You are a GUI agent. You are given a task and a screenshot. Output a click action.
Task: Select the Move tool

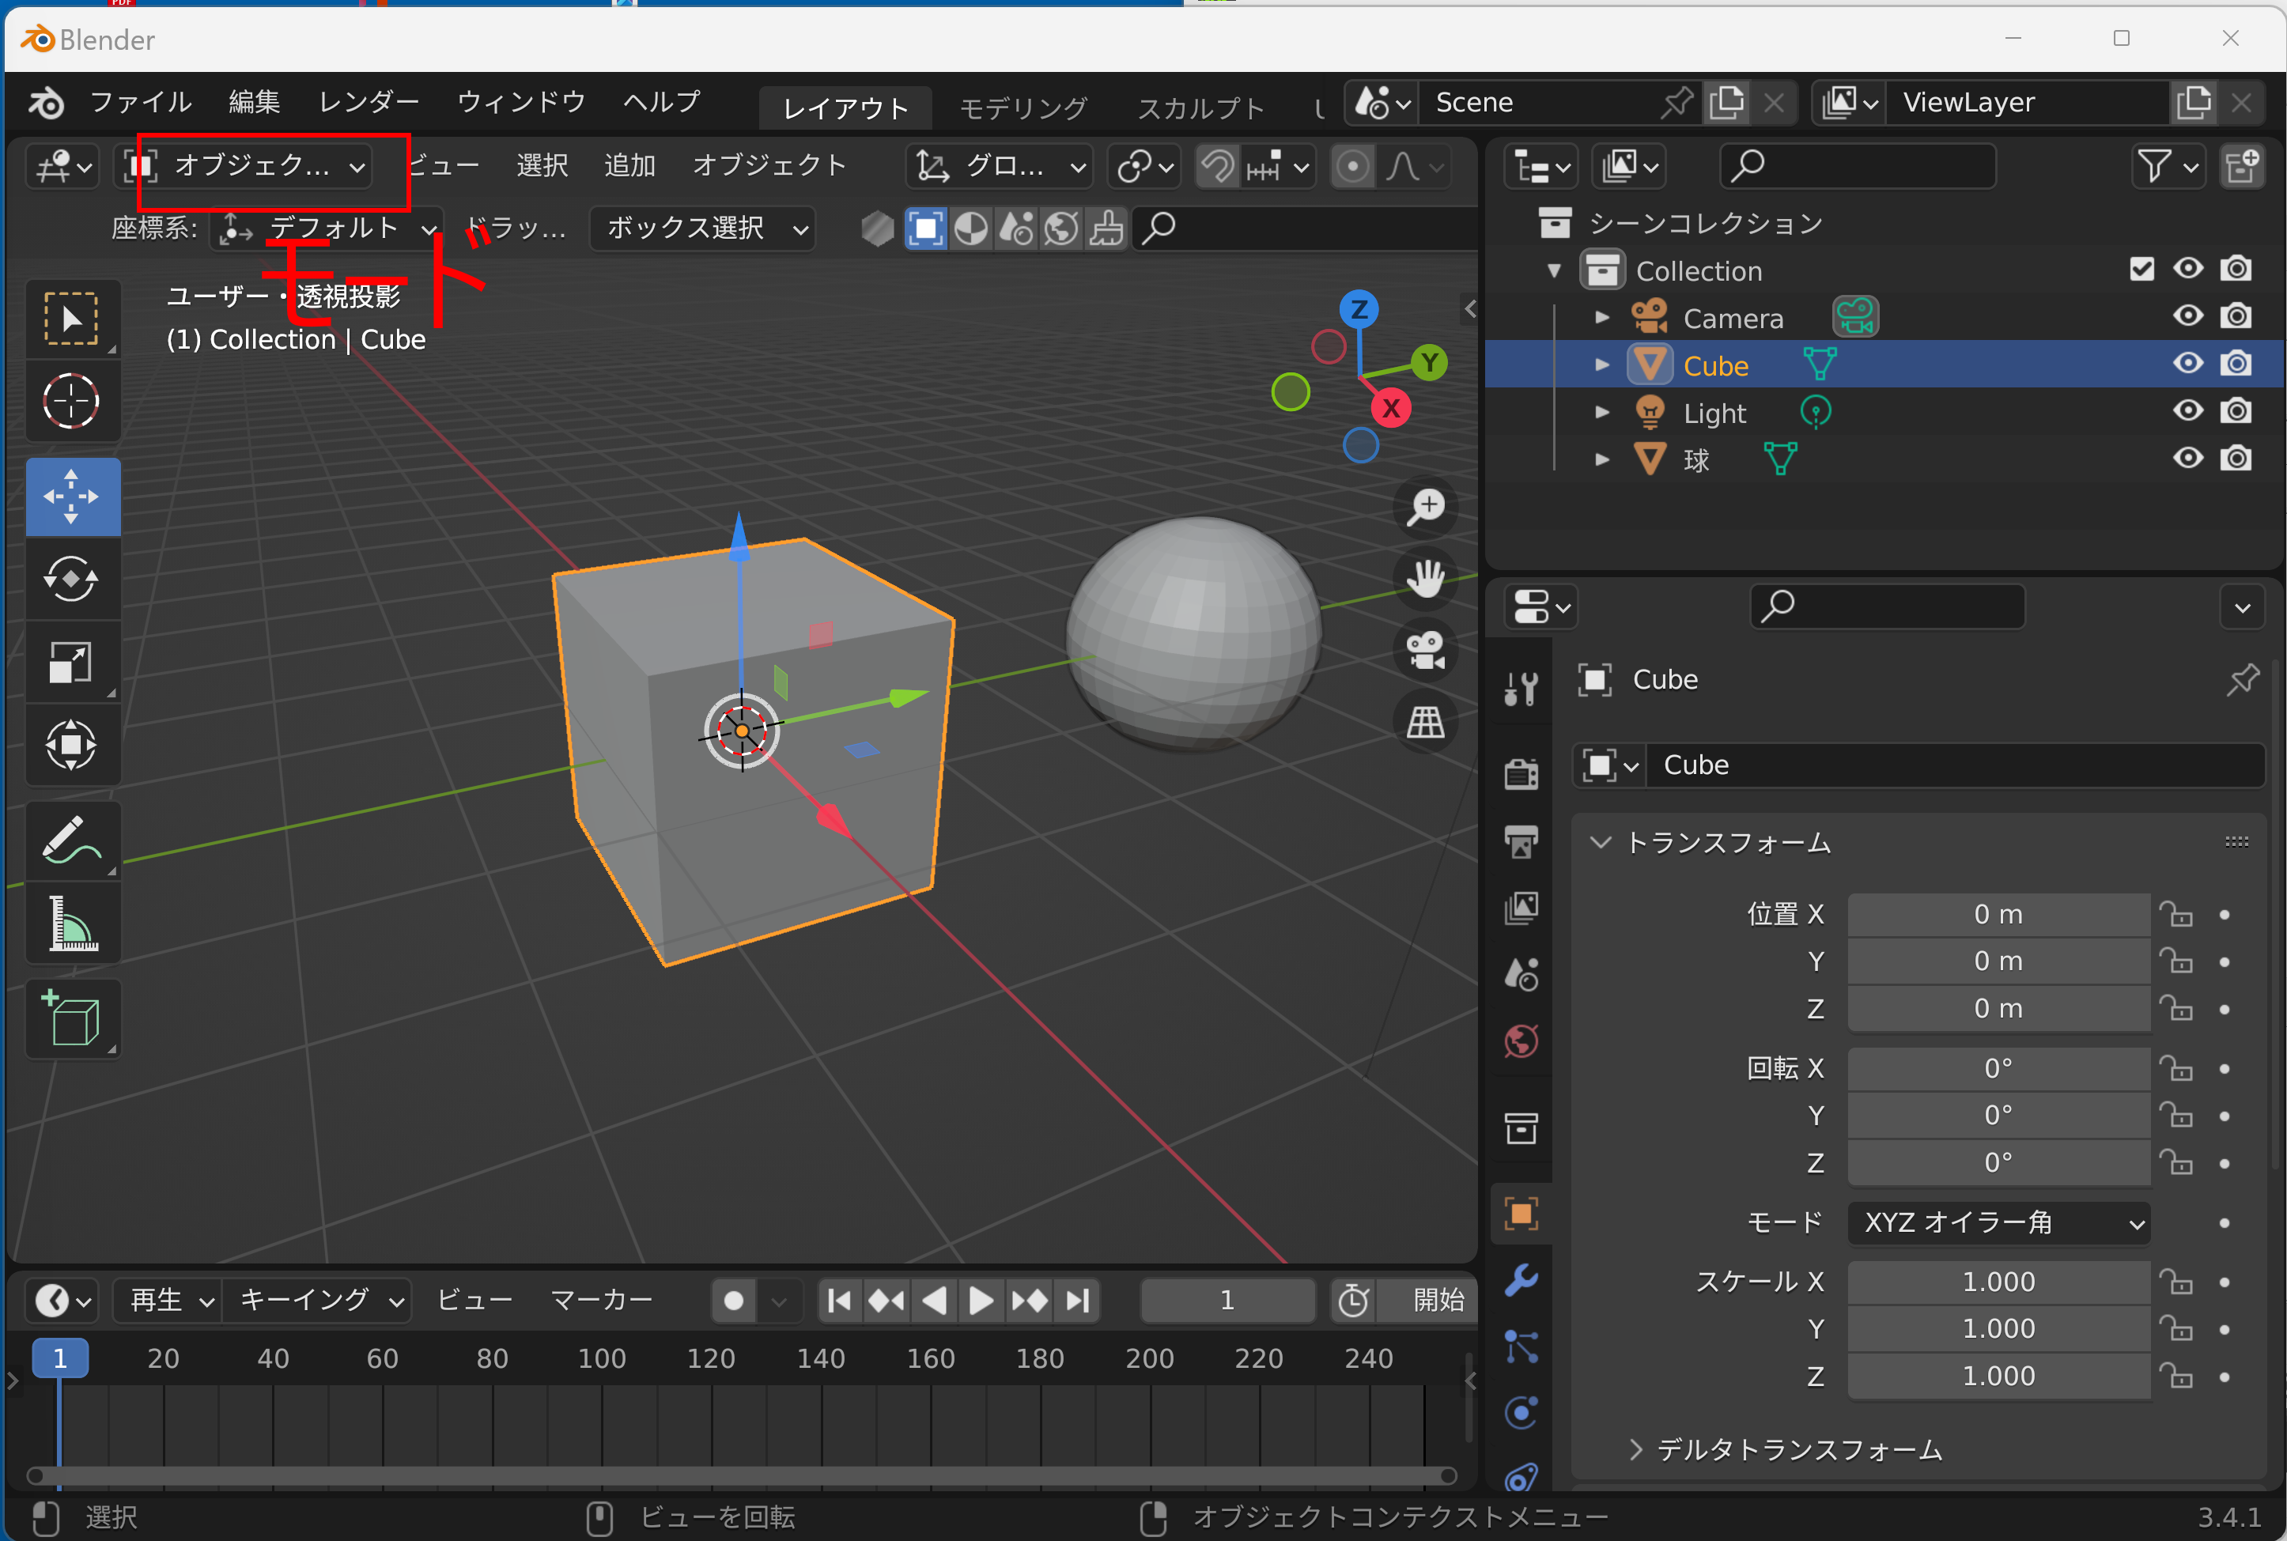(x=72, y=497)
